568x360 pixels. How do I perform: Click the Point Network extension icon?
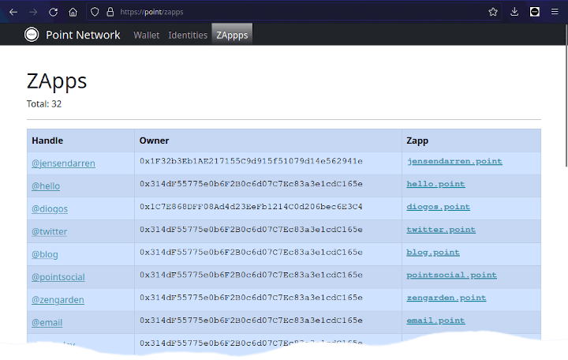(x=534, y=12)
